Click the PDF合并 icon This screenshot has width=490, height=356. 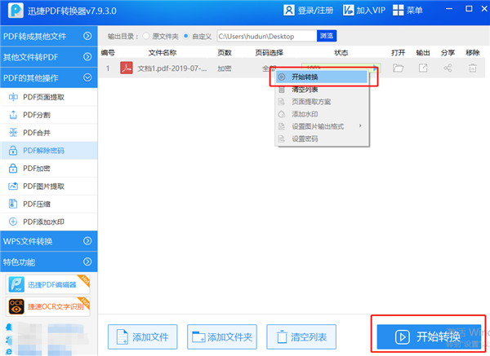[x=13, y=133]
